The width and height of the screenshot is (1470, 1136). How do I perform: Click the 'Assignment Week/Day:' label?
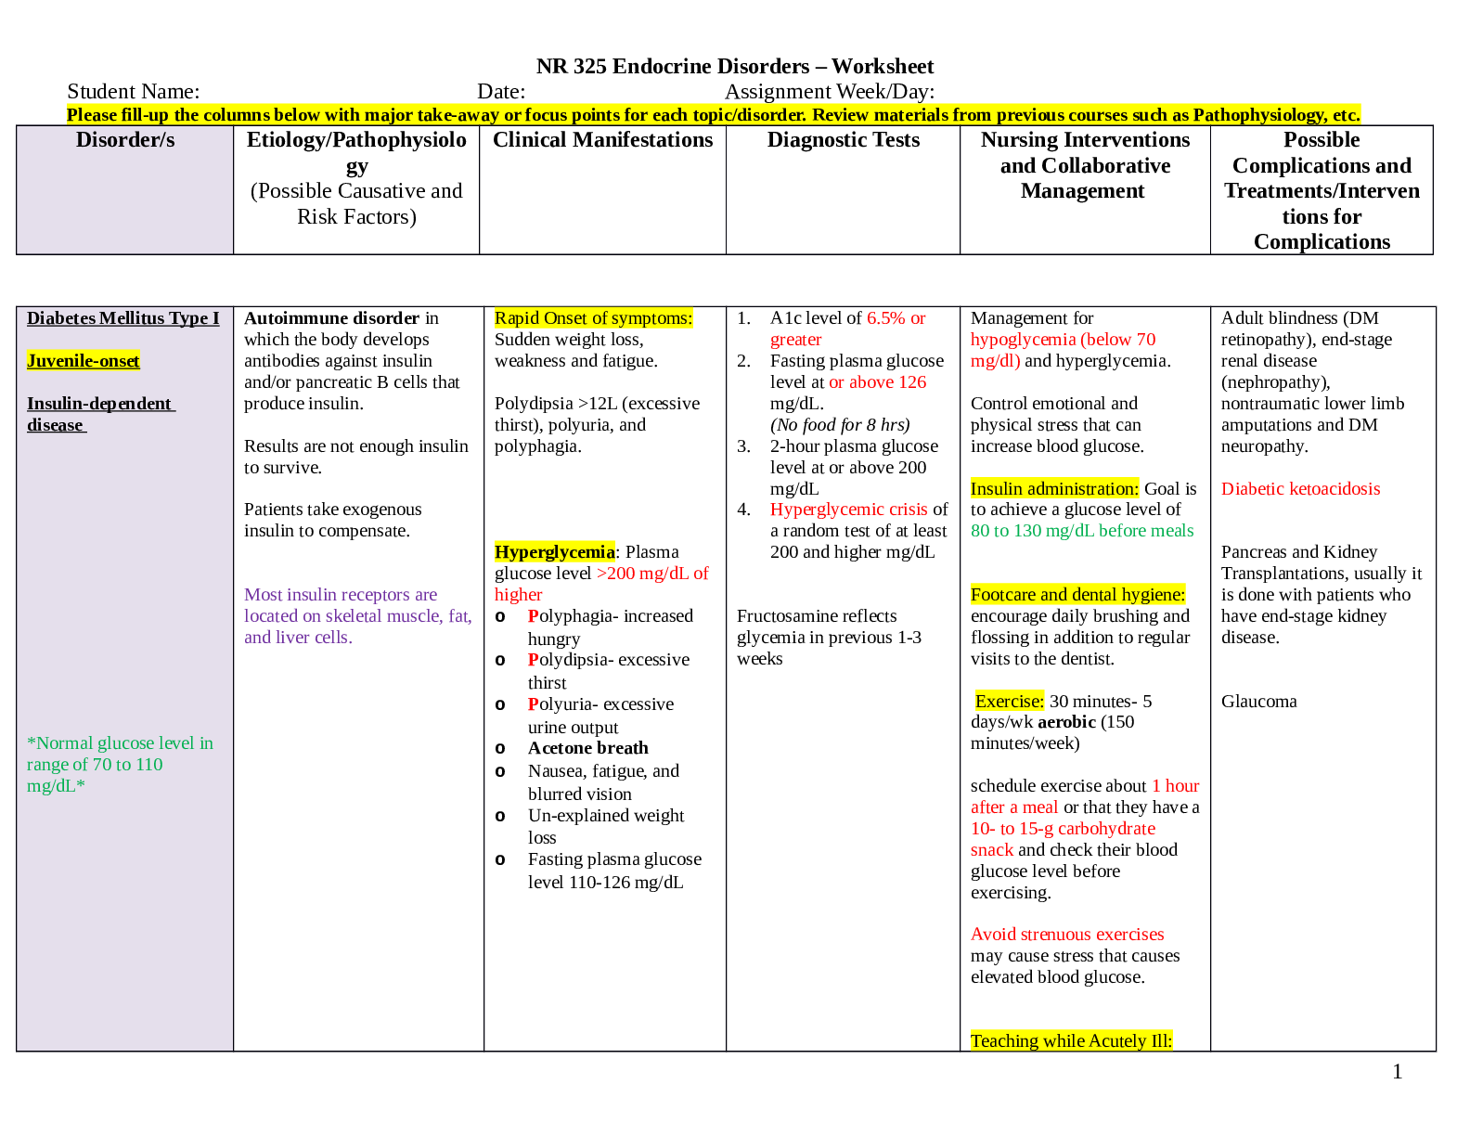(x=830, y=91)
